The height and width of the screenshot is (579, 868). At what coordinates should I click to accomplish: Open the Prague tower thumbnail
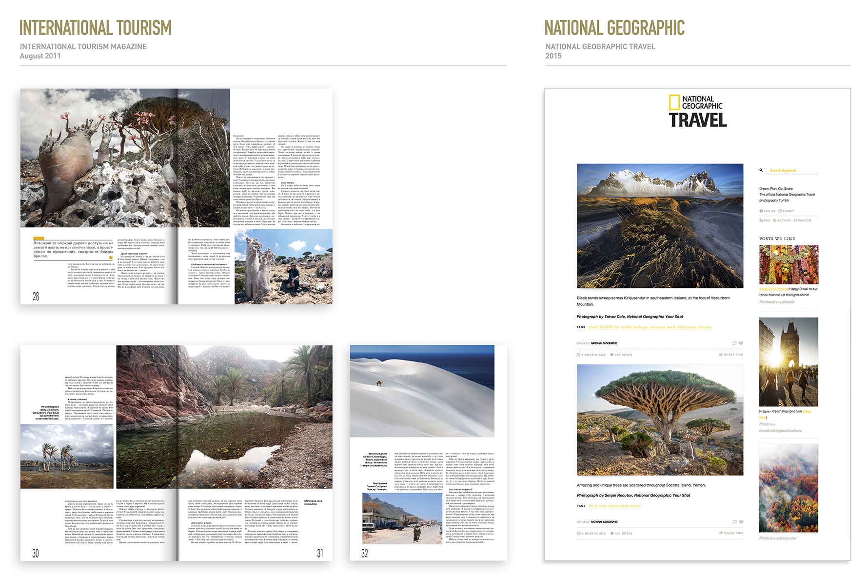pos(789,362)
